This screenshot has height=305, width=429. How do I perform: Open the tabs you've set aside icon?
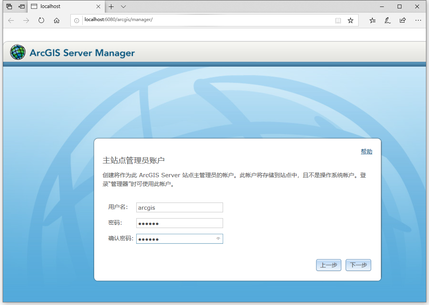click(9, 6)
